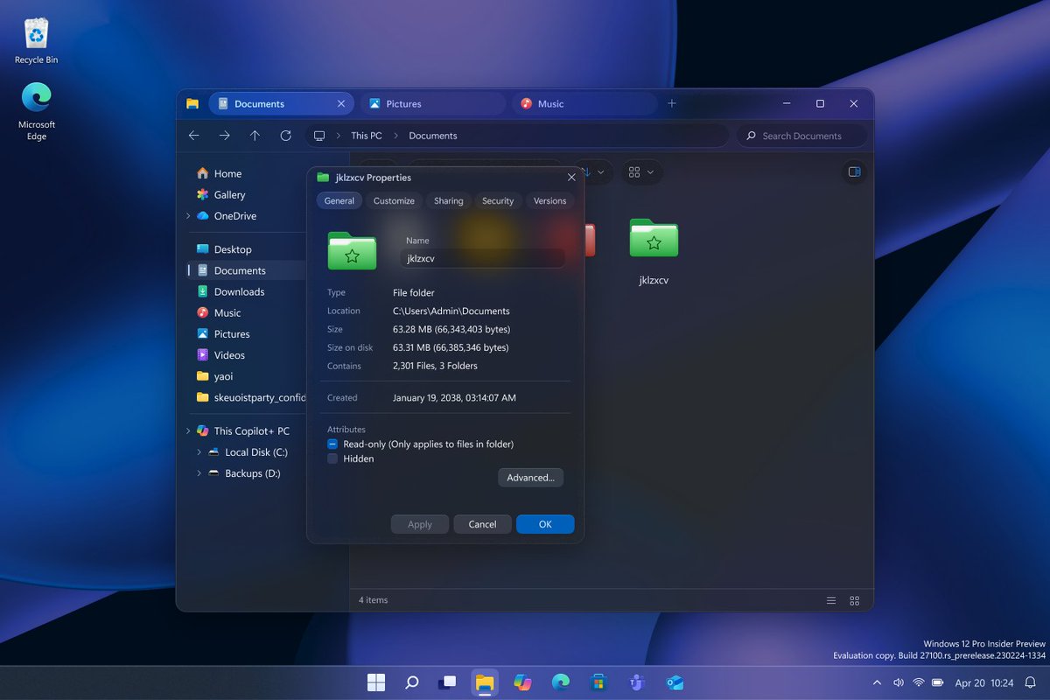Cancel the Properties dialog

click(x=482, y=524)
